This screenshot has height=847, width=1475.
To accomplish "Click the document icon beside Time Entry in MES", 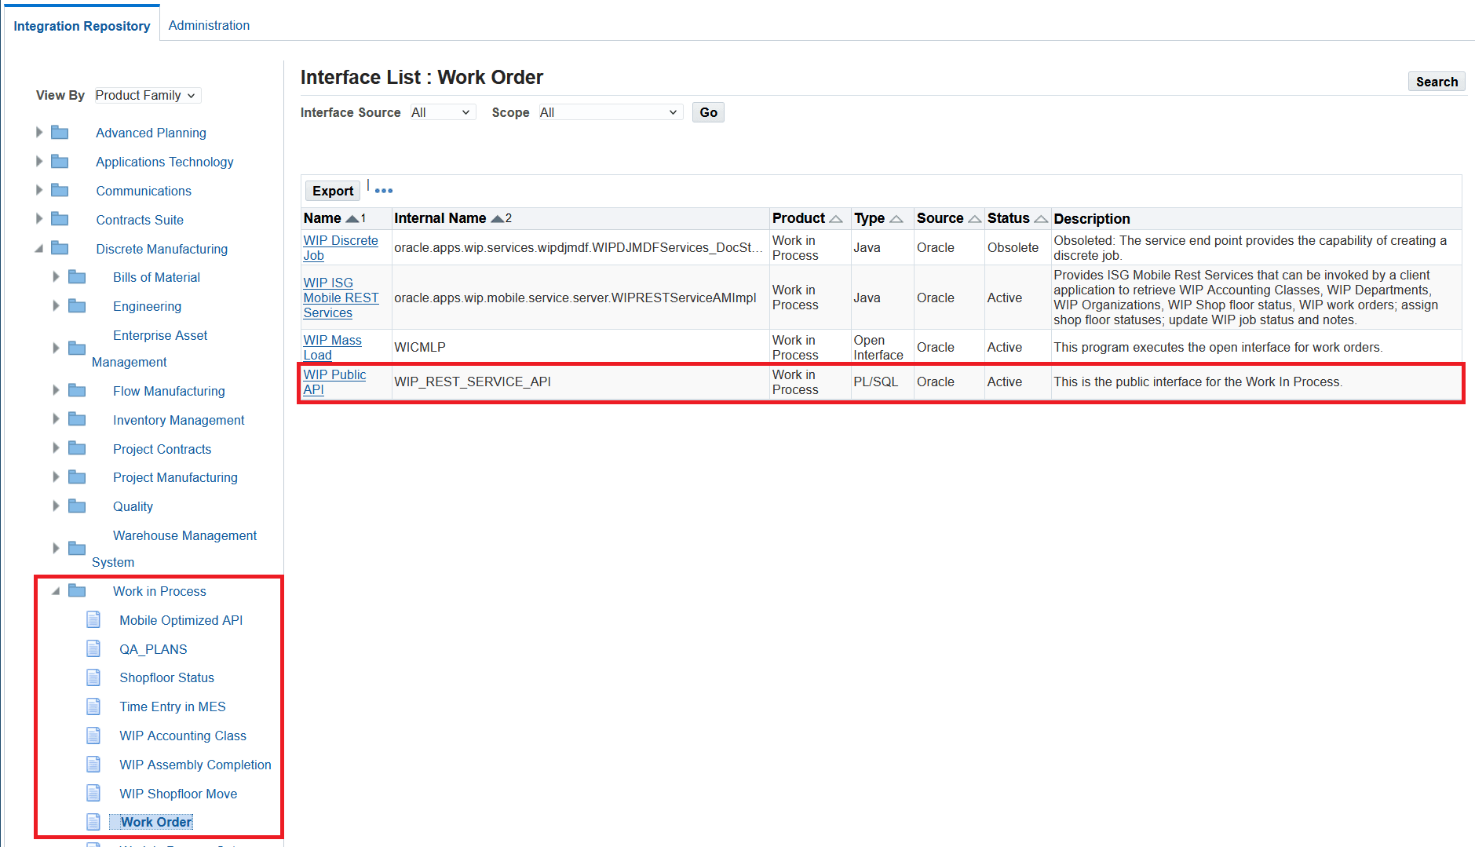I will pos(93,706).
